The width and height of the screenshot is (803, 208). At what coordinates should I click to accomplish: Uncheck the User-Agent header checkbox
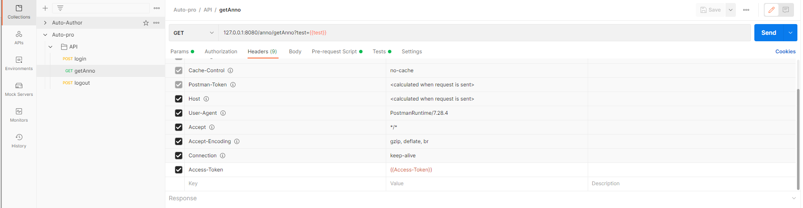click(179, 113)
